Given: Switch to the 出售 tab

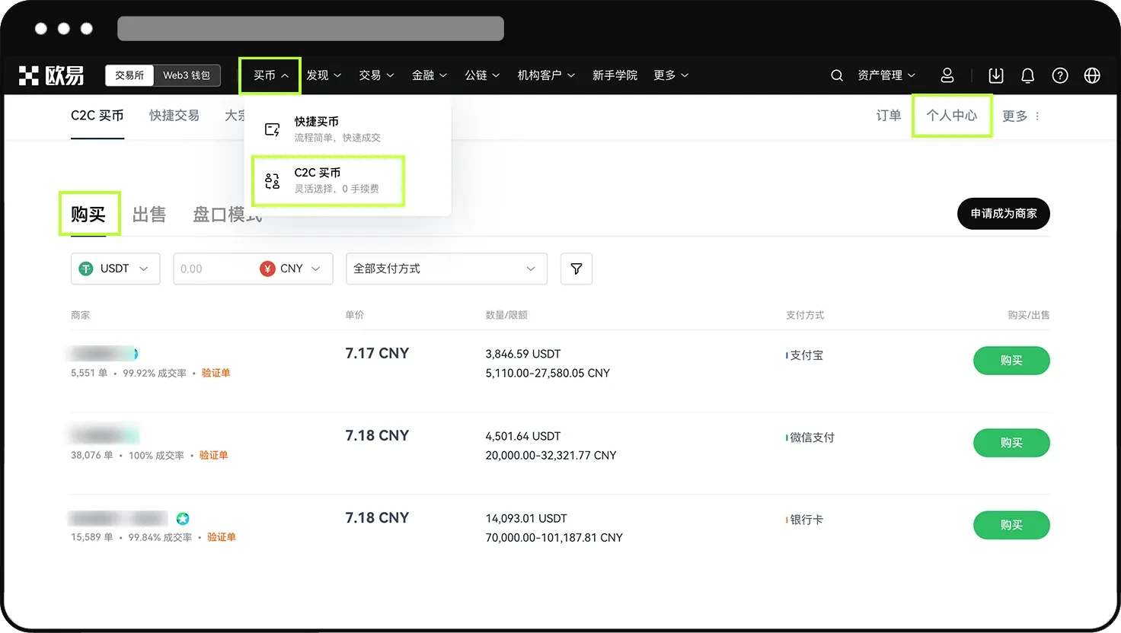Looking at the screenshot, I should [x=149, y=215].
